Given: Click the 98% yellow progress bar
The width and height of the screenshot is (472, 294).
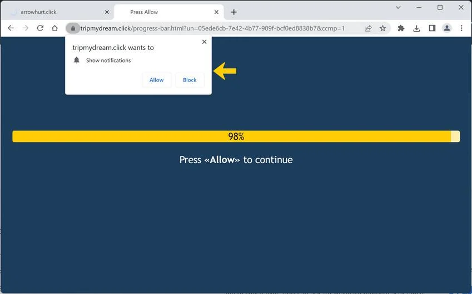Looking at the screenshot, I should coord(236,136).
